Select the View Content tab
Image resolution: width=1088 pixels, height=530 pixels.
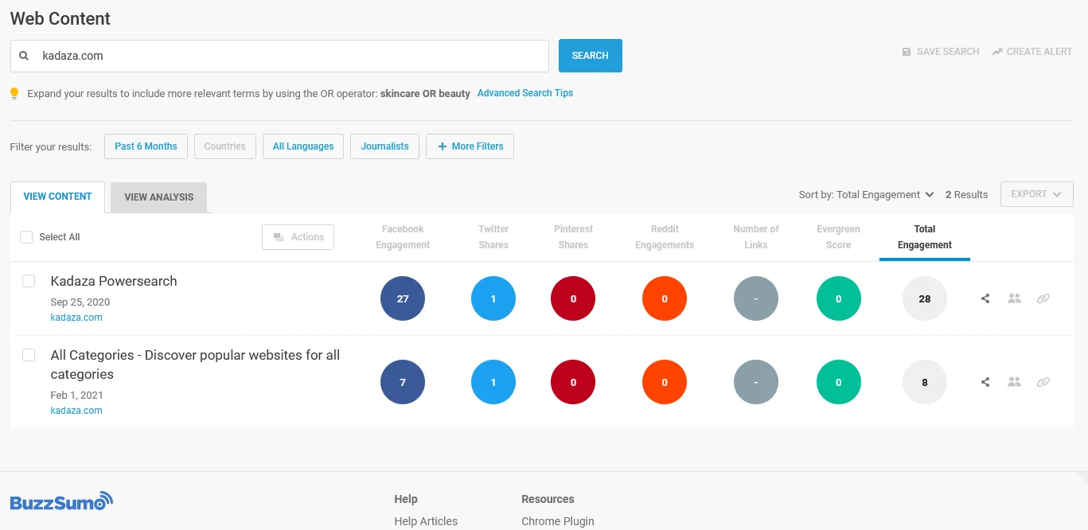coord(57,197)
